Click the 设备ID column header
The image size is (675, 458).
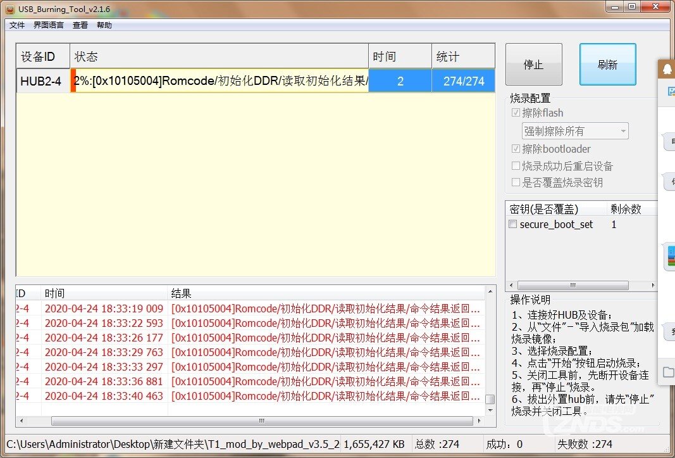tap(43, 56)
